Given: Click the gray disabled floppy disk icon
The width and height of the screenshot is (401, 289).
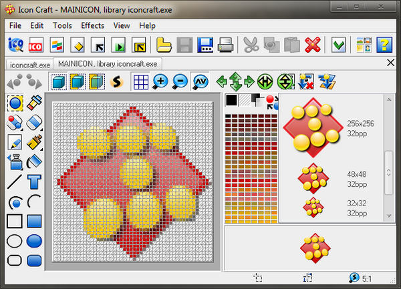Looking at the screenshot, I should 184,45.
